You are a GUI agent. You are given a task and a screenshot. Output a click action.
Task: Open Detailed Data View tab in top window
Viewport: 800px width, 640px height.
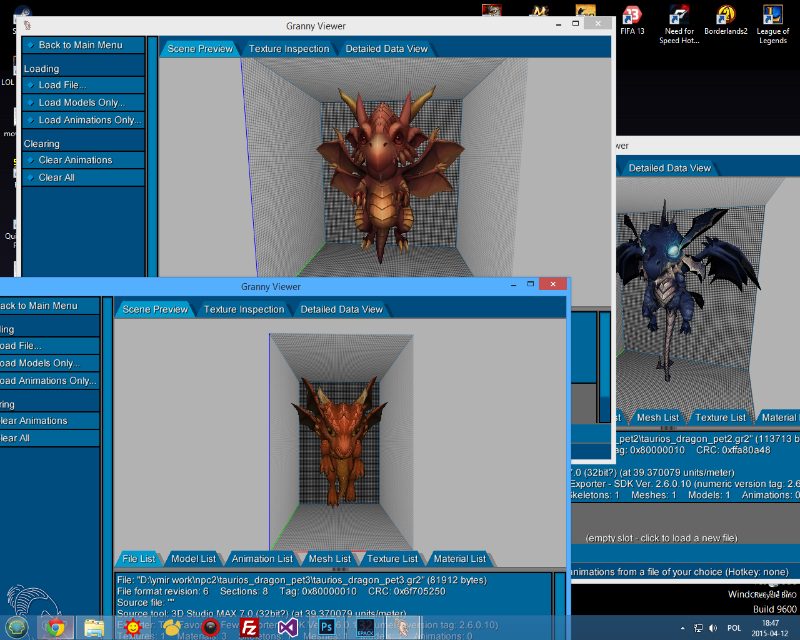point(387,49)
